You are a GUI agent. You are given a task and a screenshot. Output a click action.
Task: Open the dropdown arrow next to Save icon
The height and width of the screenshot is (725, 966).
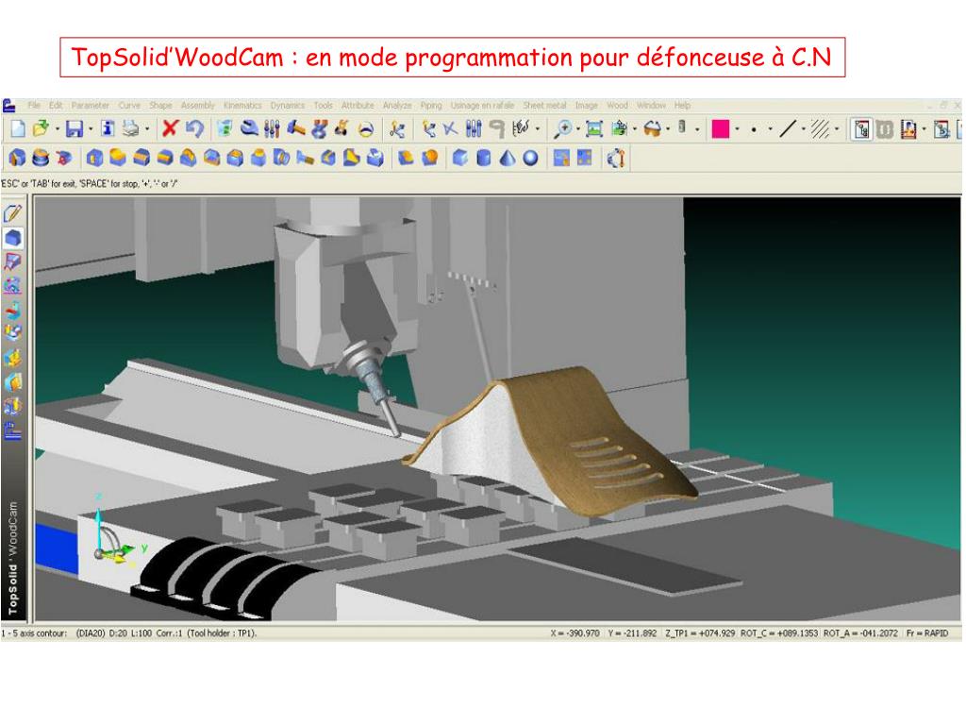(91, 128)
